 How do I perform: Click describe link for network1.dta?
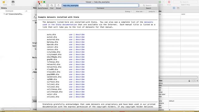point(80,64)
